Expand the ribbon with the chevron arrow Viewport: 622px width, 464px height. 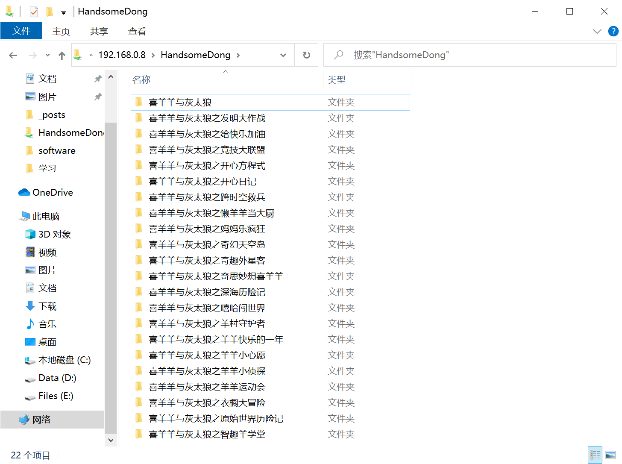click(597, 31)
